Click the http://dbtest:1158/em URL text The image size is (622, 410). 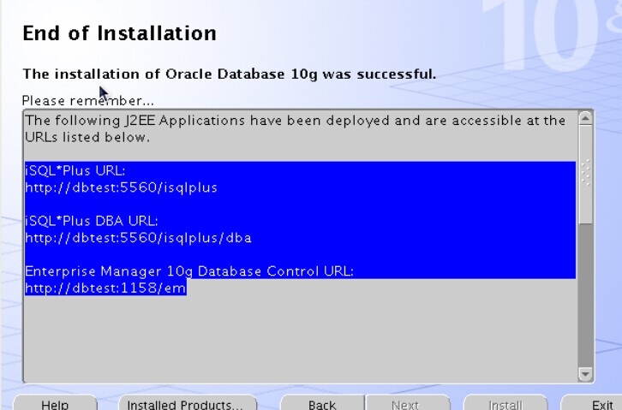coord(105,288)
